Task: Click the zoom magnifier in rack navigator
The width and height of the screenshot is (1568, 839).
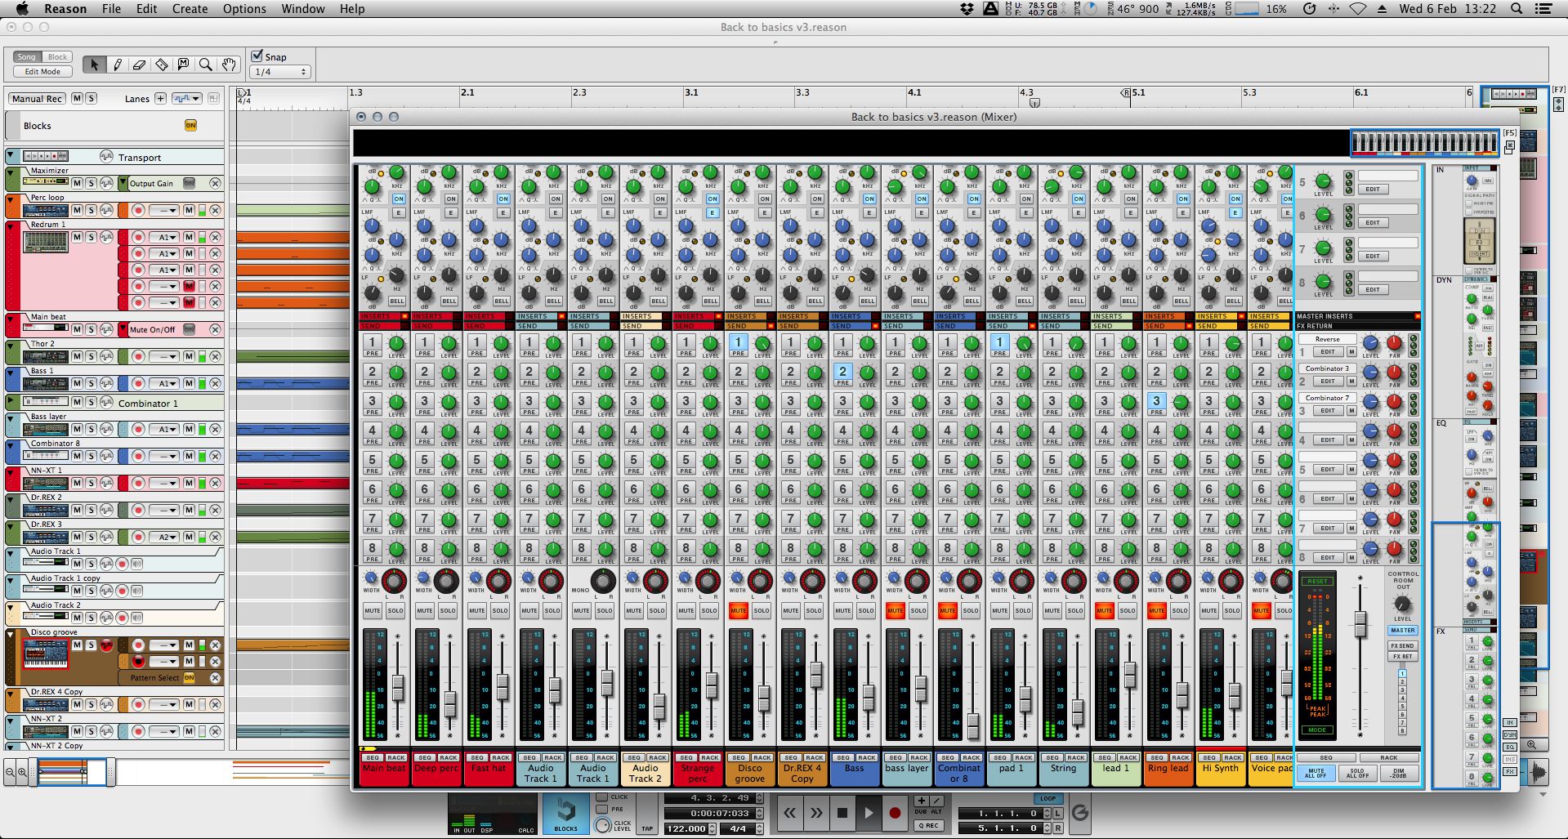Action: tap(1531, 744)
